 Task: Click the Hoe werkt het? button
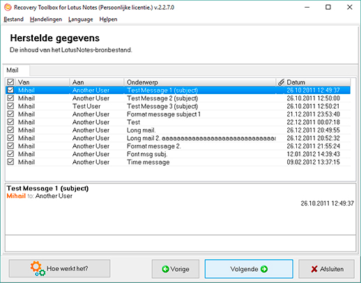(x=59, y=268)
